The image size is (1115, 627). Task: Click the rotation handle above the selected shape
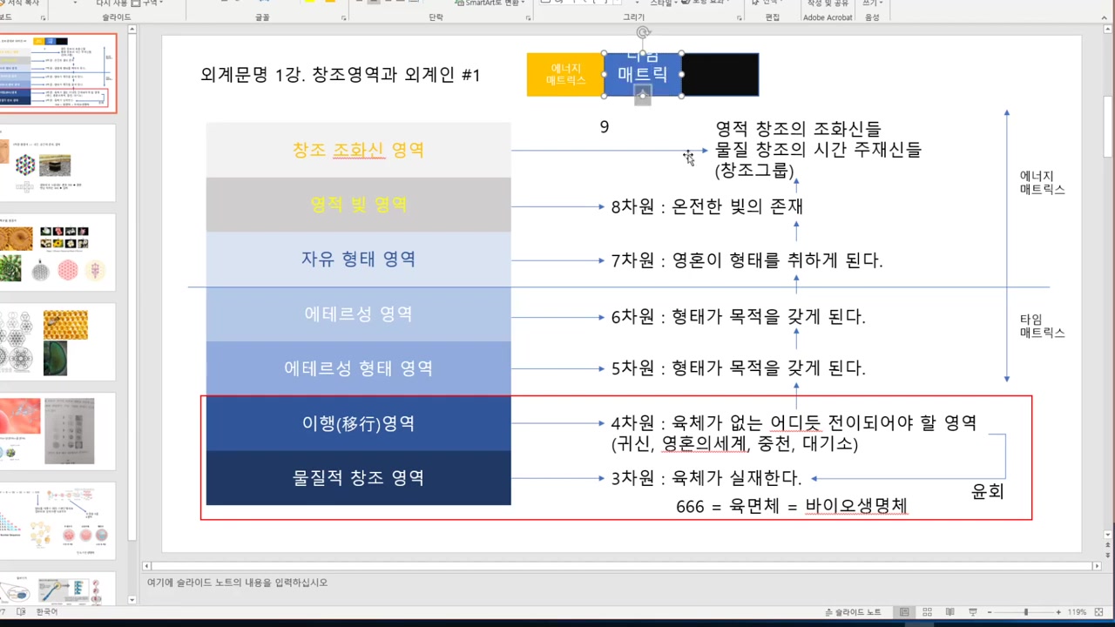643,33
